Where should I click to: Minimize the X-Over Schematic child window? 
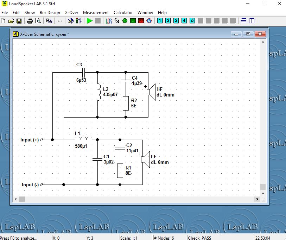[236, 34]
